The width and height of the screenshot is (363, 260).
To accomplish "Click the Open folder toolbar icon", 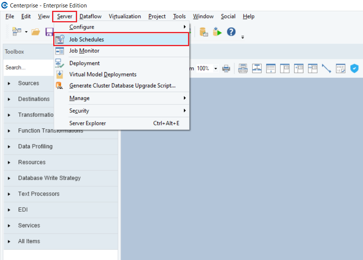I will tap(36, 32).
